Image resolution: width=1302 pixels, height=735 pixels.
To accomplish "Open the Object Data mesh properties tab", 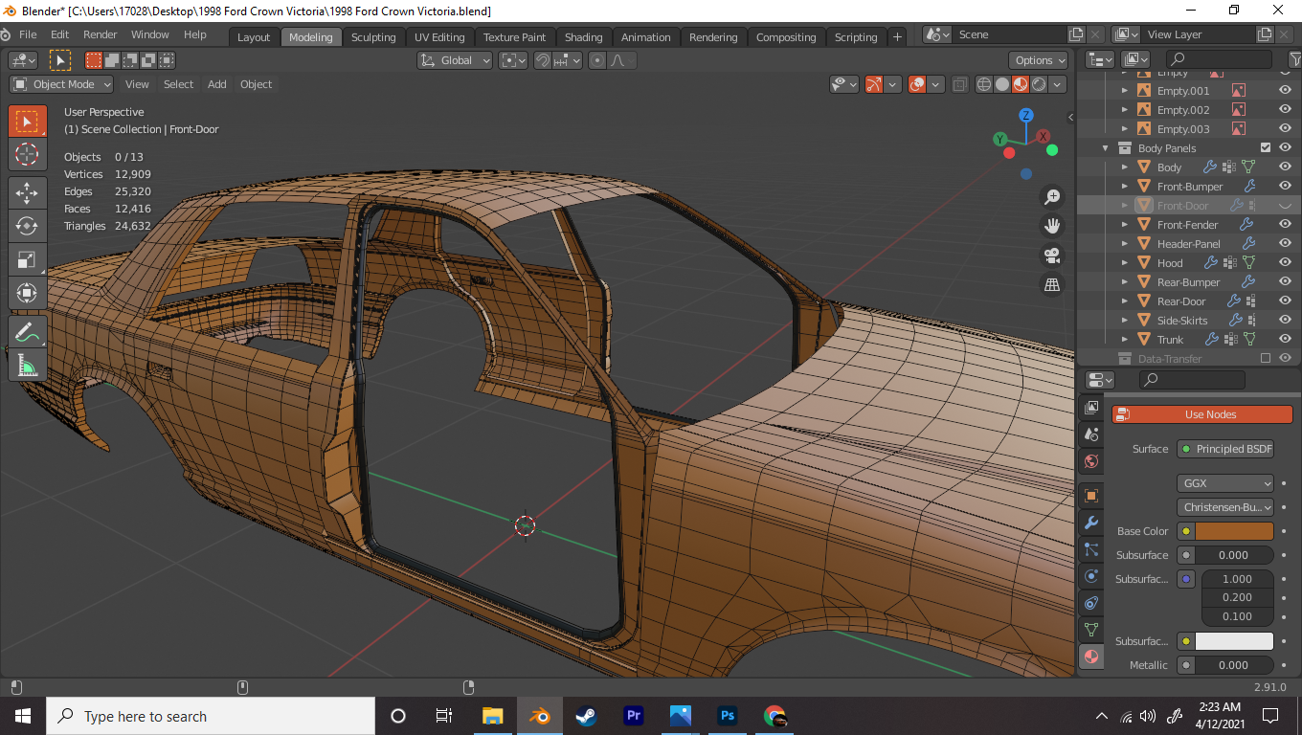I will point(1090,630).
